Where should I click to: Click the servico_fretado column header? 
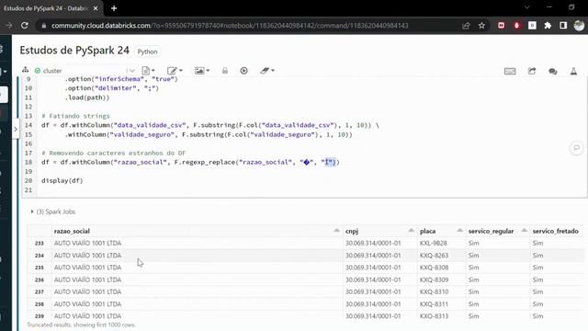coord(555,231)
